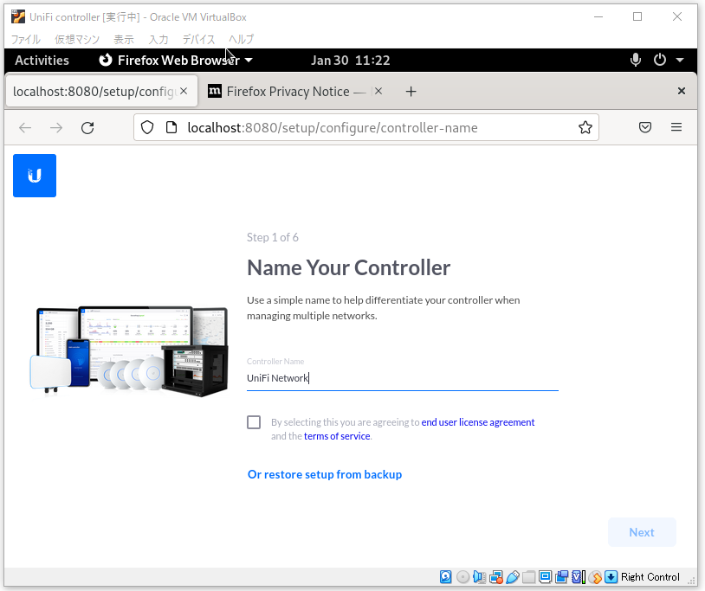Open VirtualBox デバイス menu

[x=198, y=39]
